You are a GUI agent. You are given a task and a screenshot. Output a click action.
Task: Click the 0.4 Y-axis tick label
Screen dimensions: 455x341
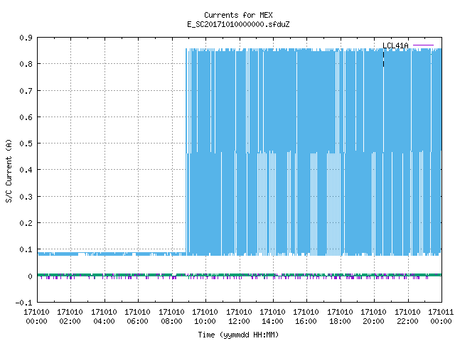coord(26,170)
